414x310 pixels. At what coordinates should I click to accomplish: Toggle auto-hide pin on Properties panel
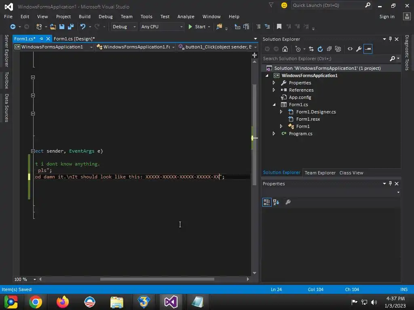(390, 184)
